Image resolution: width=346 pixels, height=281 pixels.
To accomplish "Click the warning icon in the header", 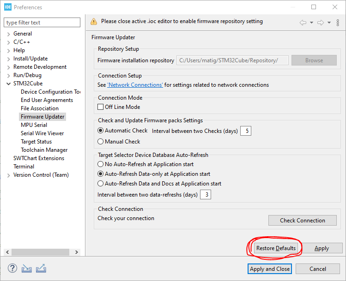I will pyautogui.click(x=94, y=21).
